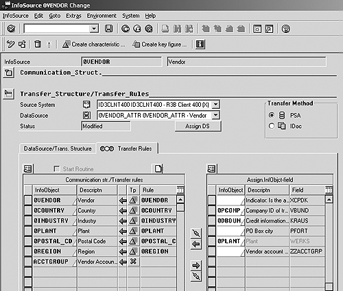The height and width of the screenshot is (291, 343).
Task: Click the Activate icon next to check
Action: [23, 44]
